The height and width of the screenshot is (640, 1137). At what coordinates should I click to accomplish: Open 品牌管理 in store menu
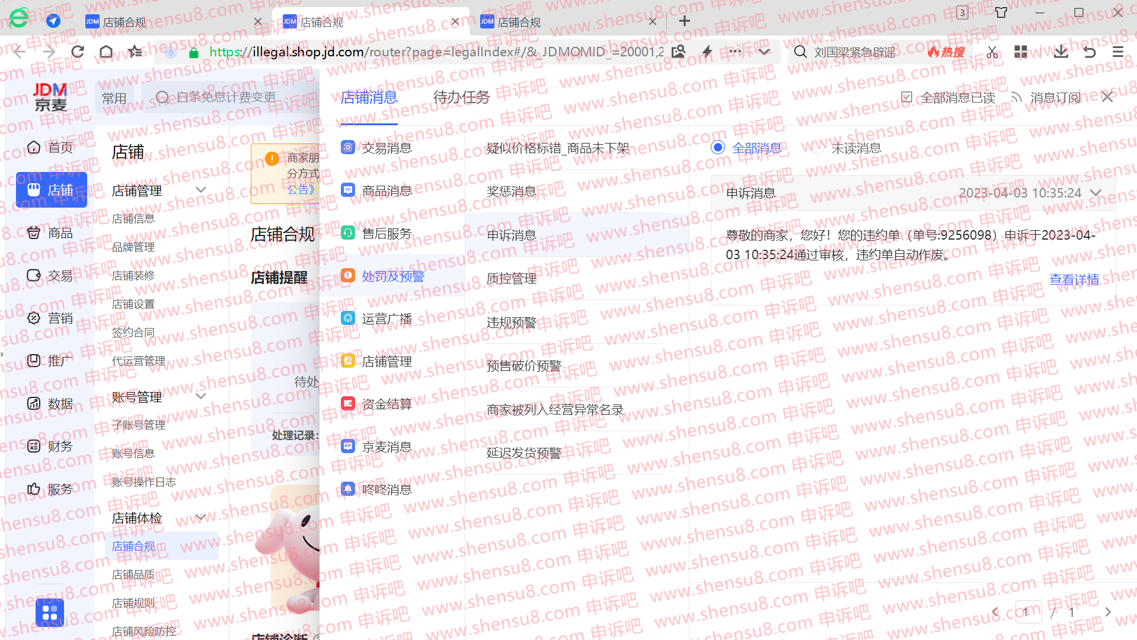click(x=133, y=247)
